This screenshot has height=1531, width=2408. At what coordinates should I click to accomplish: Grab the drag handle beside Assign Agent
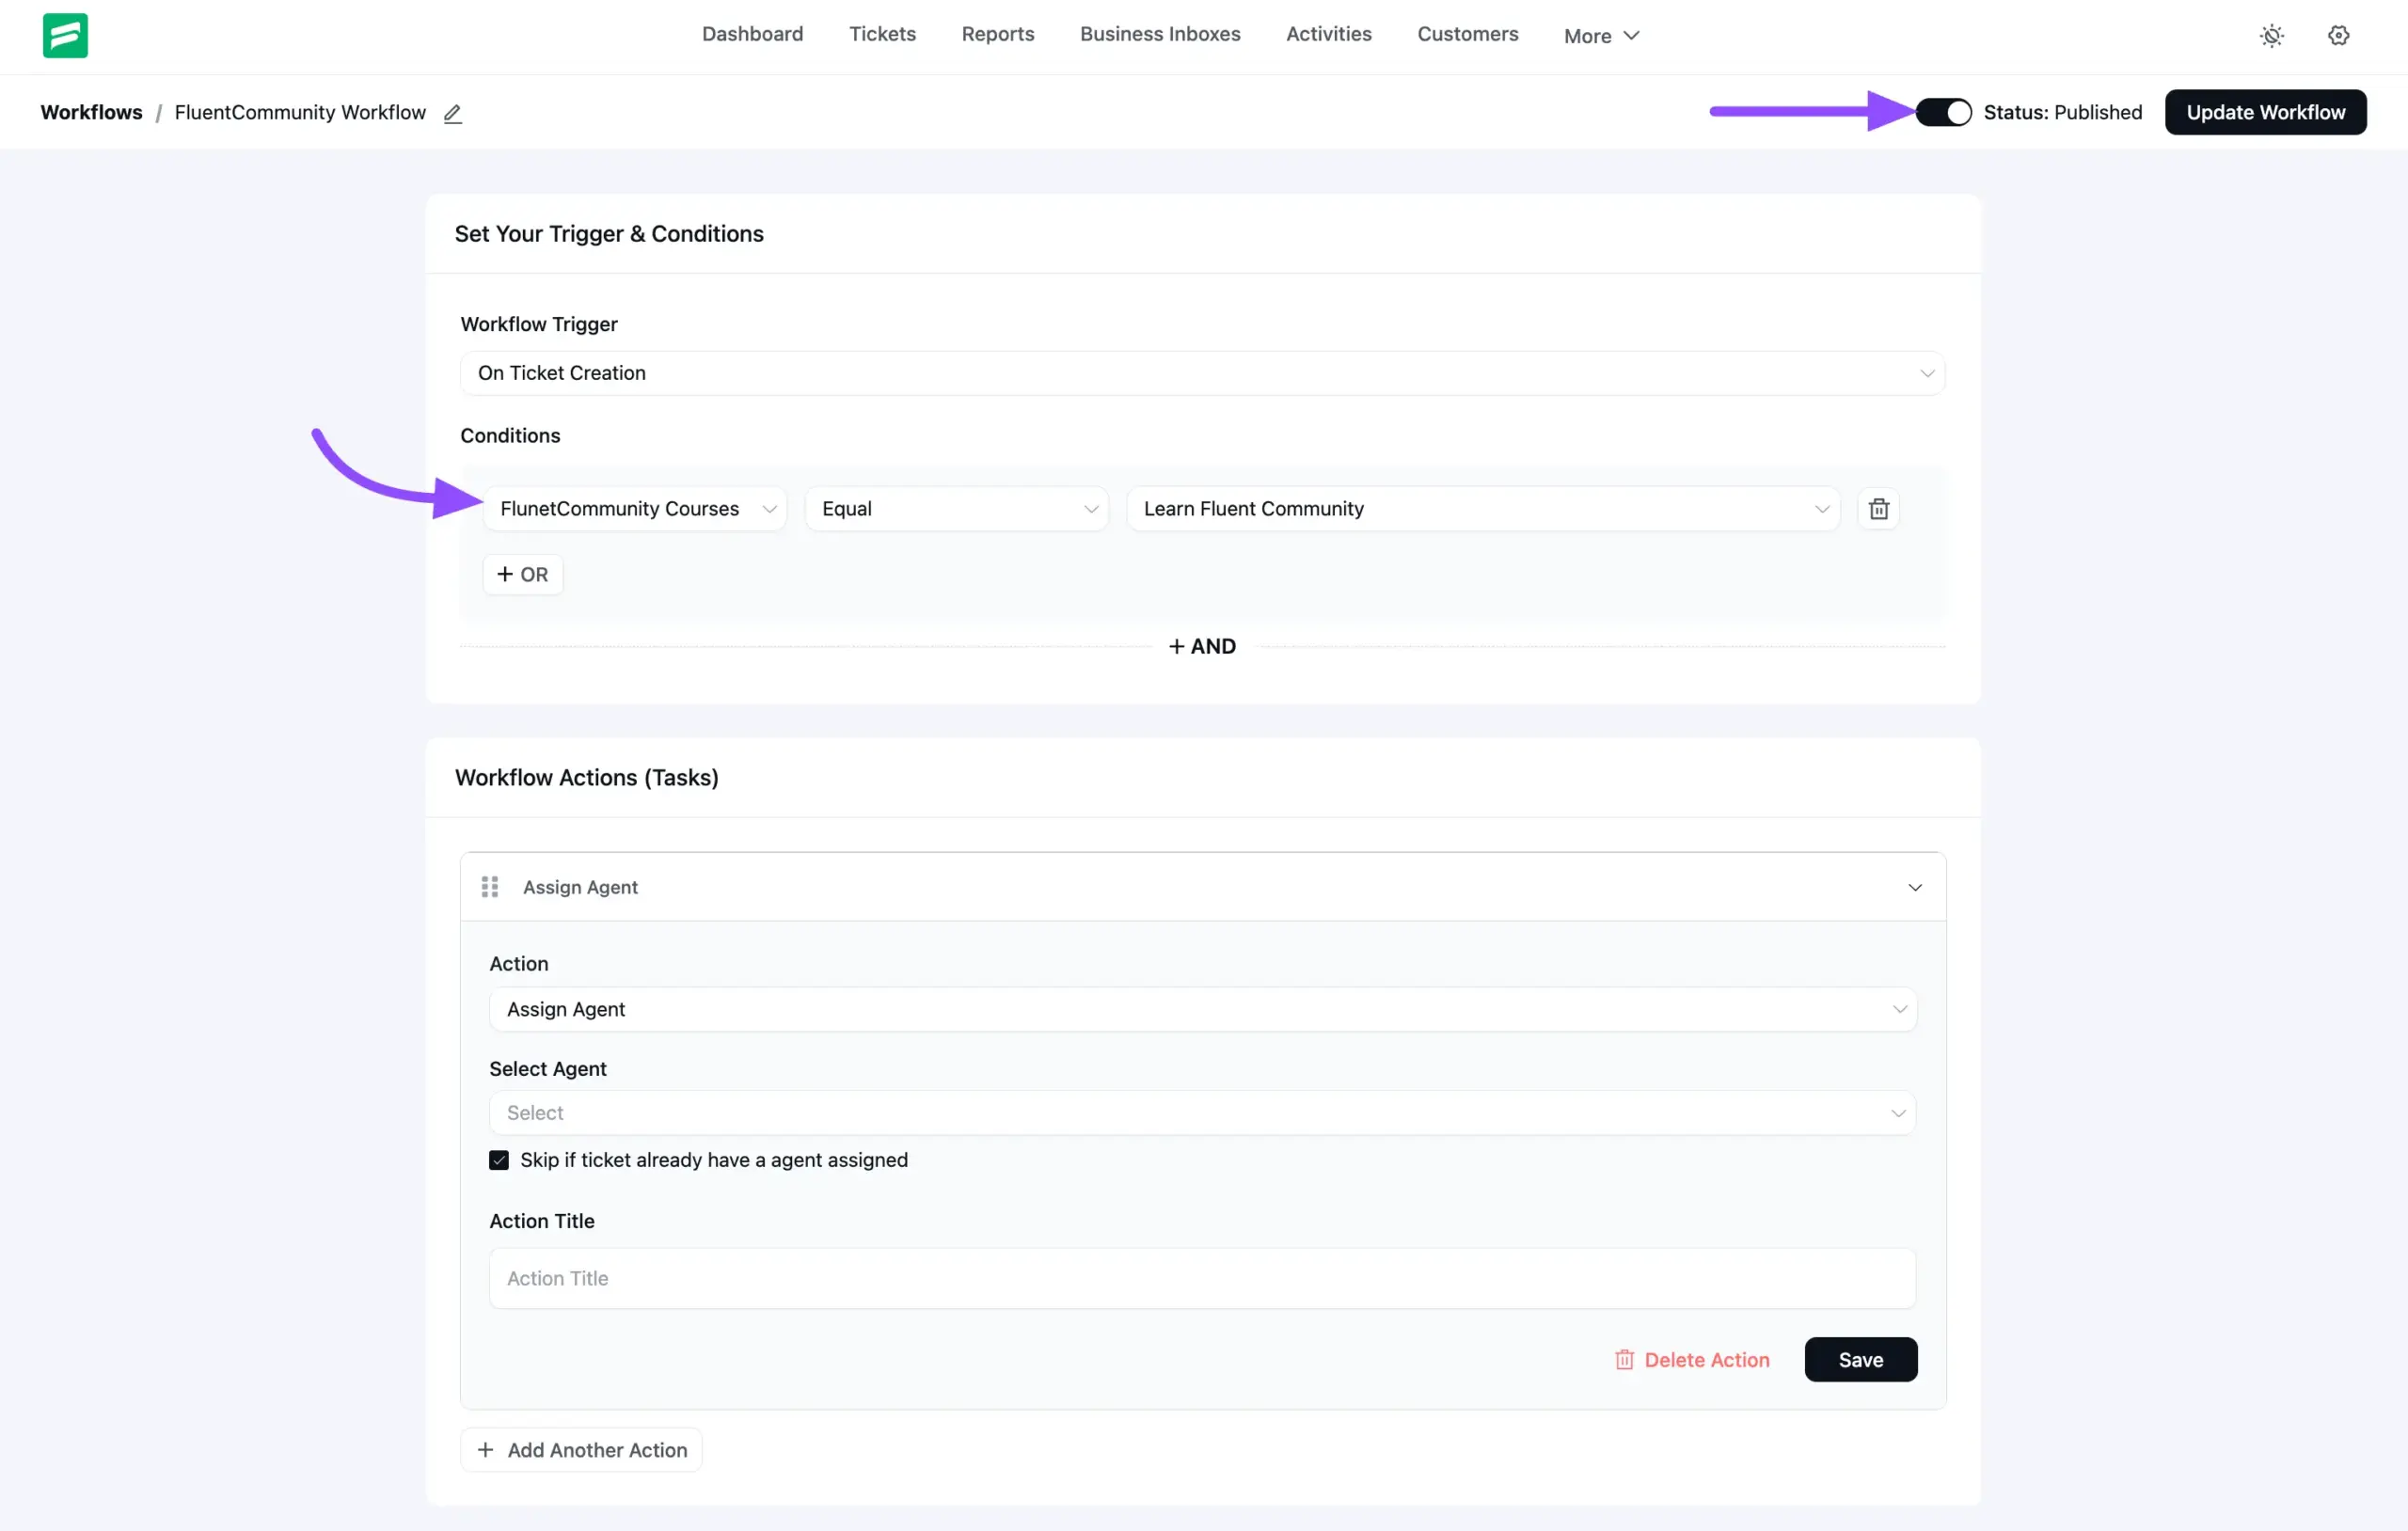click(490, 887)
